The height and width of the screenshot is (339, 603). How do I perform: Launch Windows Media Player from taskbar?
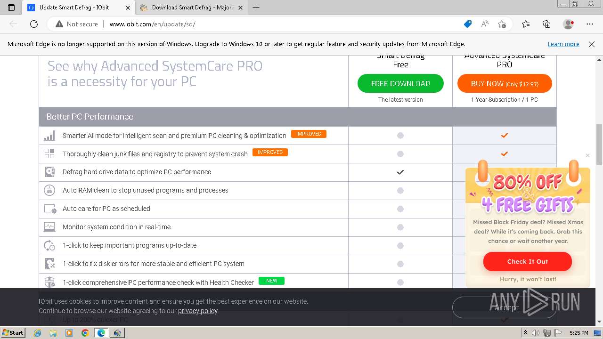click(x=69, y=333)
